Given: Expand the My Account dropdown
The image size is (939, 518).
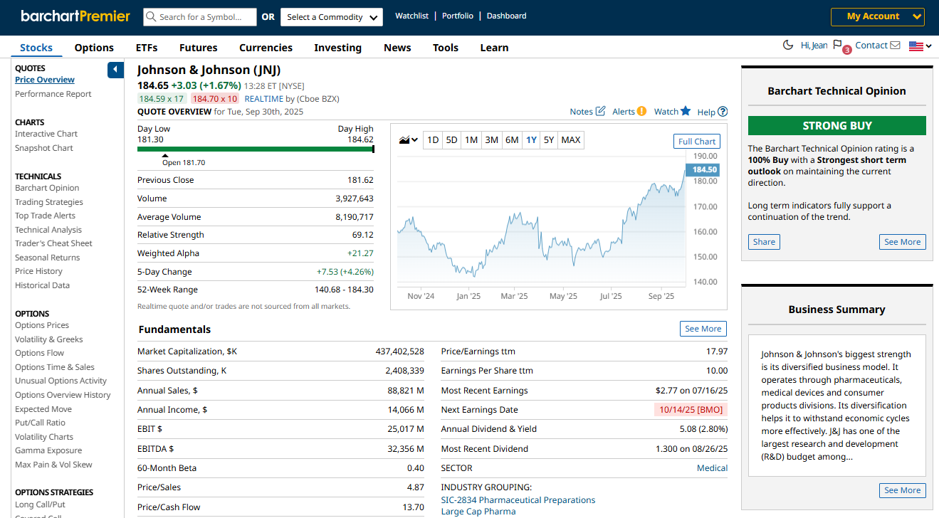Looking at the screenshot, I should click(x=877, y=17).
